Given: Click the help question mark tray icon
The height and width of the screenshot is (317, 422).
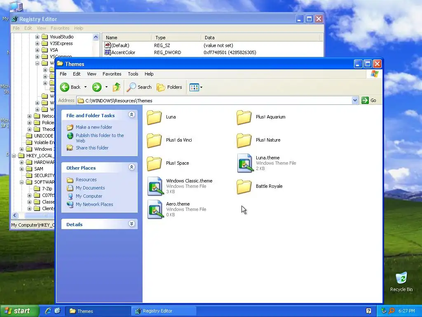Looking at the screenshot, I should (x=368, y=311).
